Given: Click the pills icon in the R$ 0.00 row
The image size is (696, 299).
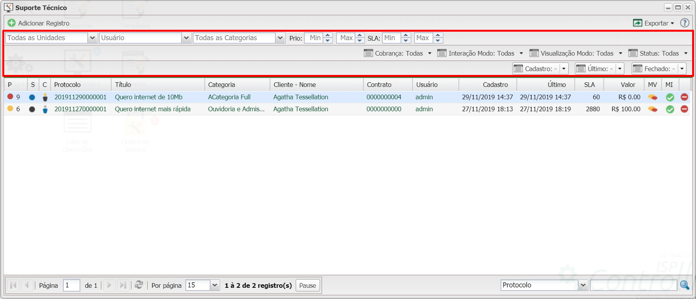Looking at the screenshot, I should coord(653,97).
